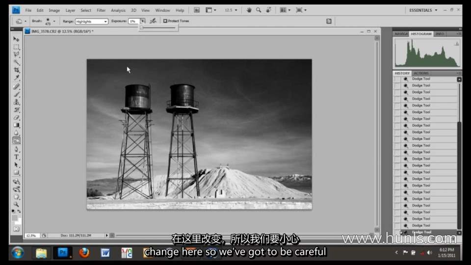The height and width of the screenshot is (265, 471).
Task: Select the Crop tool in toolbox
Action: (x=17, y=70)
